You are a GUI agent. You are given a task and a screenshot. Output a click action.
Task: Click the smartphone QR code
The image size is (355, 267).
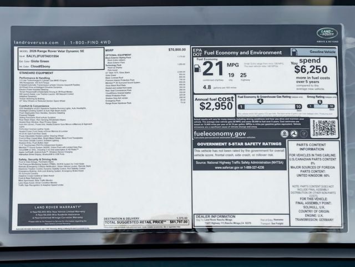pyautogui.click(x=327, y=128)
